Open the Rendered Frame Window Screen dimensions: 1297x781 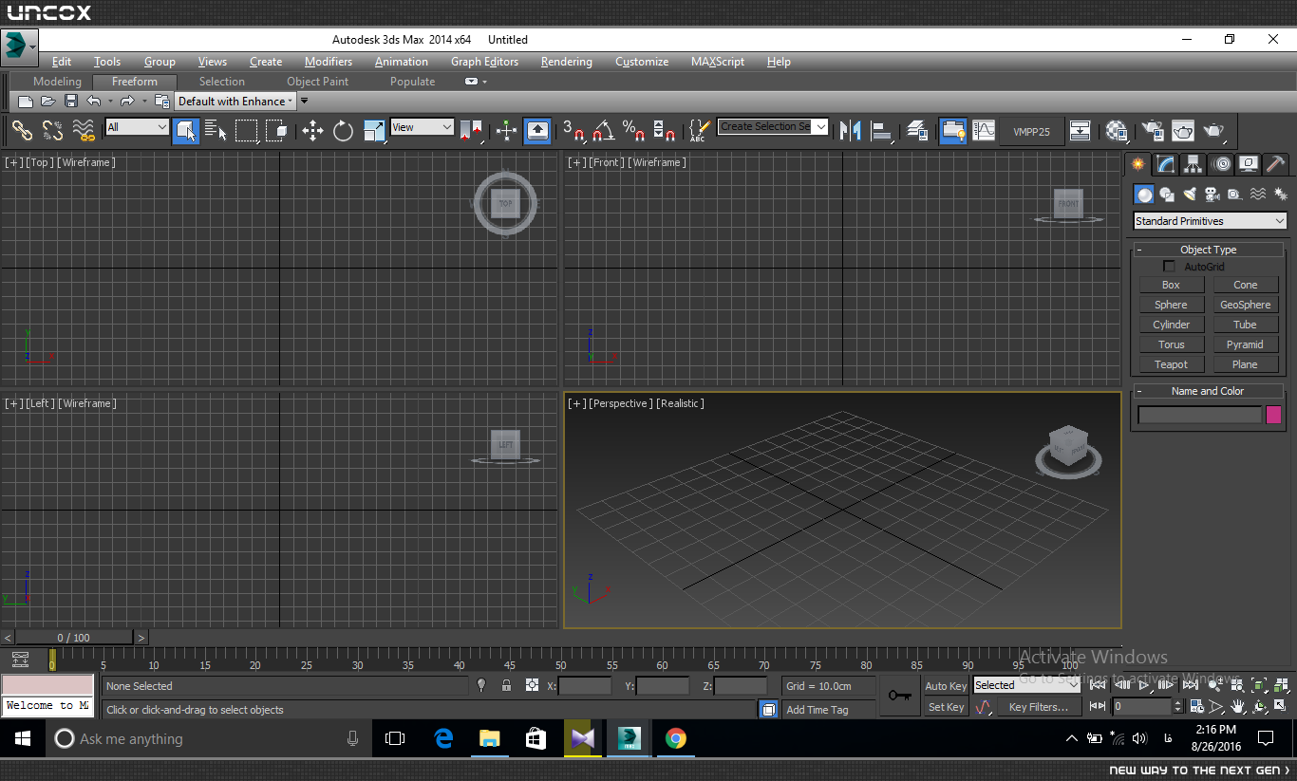click(x=1183, y=131)
